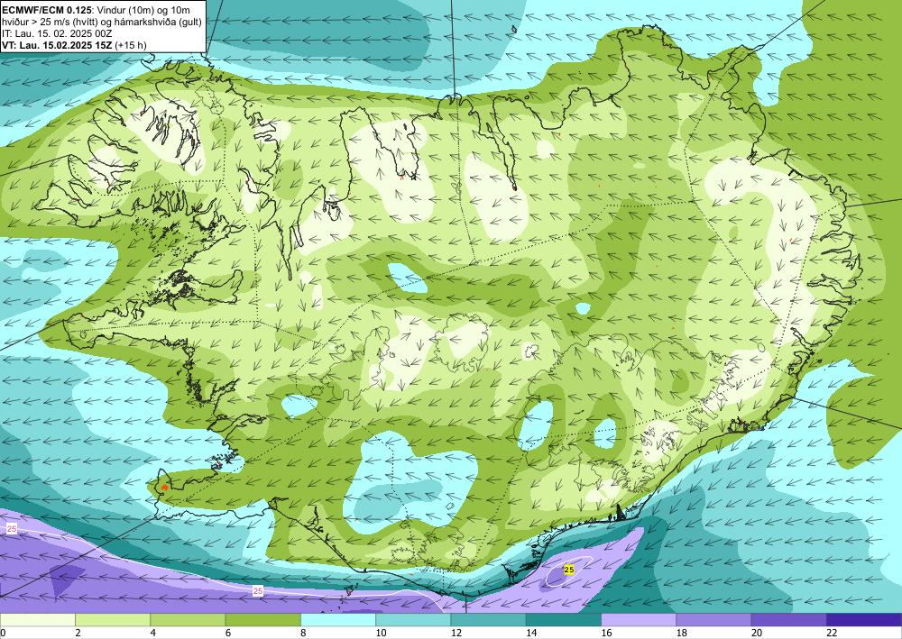Click the legend swatch between 10 and 12
Image resolution: width=902 pixels, height=639 pixels.
tap(413, 619)
